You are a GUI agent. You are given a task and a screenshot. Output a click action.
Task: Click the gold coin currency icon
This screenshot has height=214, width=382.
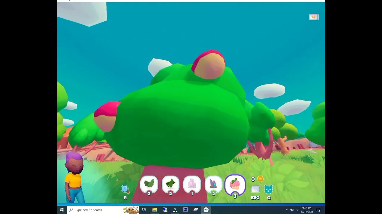pos(260,179)
